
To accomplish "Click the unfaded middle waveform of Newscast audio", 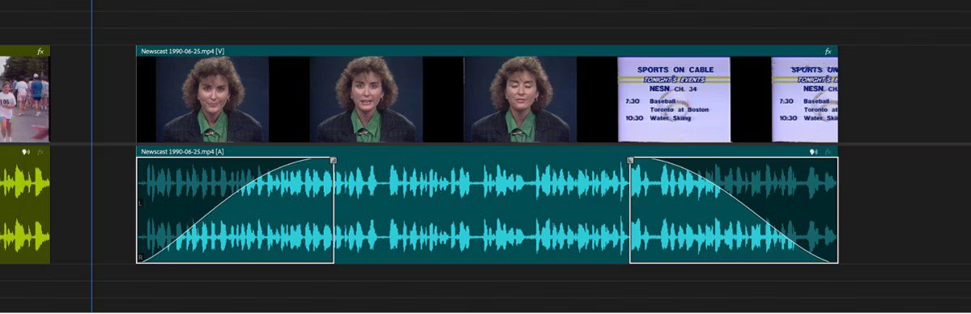I will [x=482, y=210].
